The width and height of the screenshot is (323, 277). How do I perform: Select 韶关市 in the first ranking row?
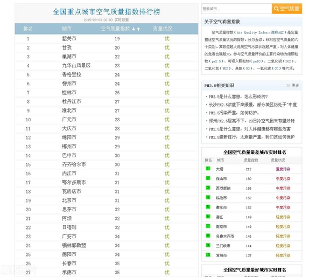click(x=69, y=39)
